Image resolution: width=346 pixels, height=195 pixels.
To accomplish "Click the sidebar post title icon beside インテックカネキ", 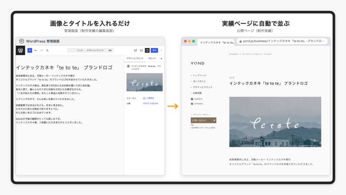I will (128, 66).
